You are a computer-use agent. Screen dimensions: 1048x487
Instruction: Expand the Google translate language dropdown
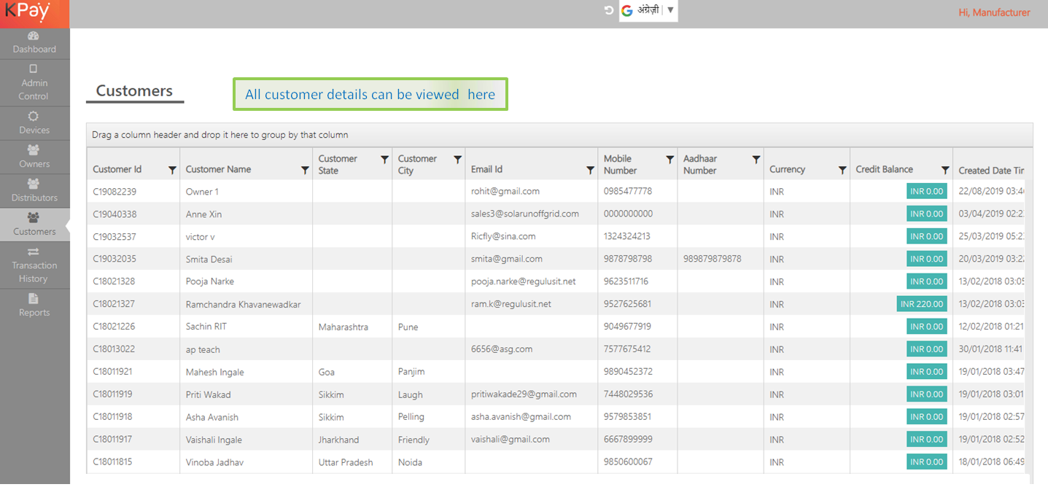coord(670,10)
